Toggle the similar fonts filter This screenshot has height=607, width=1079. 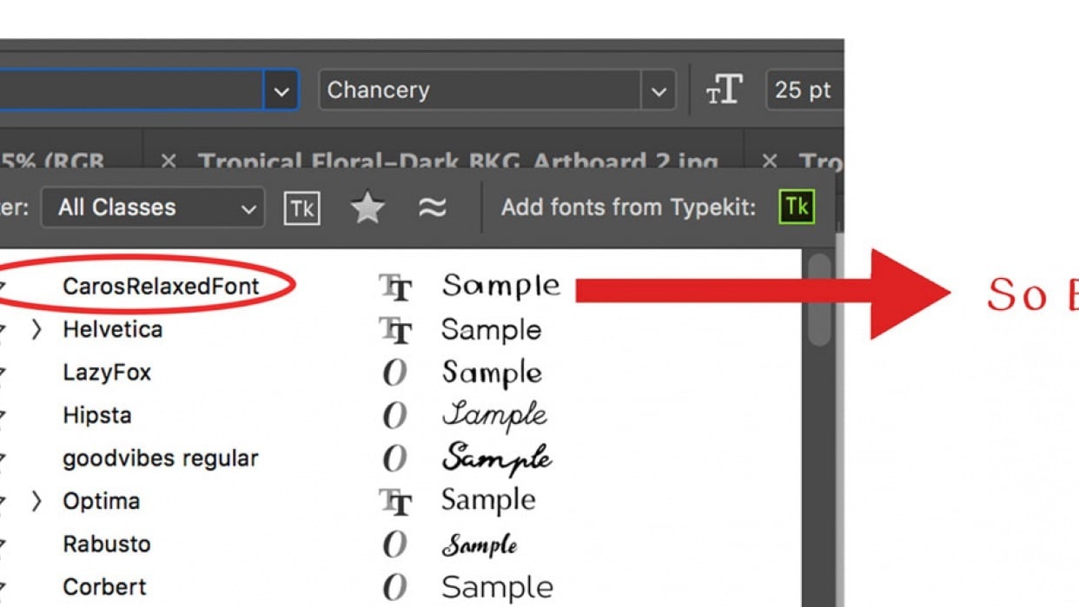click(x=433, y=208)
